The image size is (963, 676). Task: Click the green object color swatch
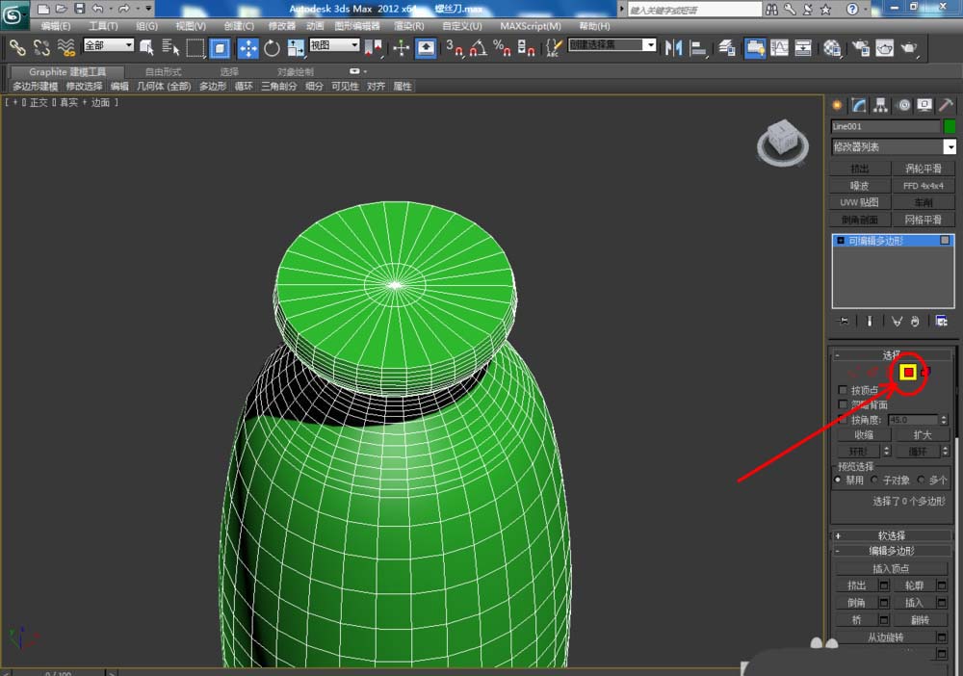(950, 126)
